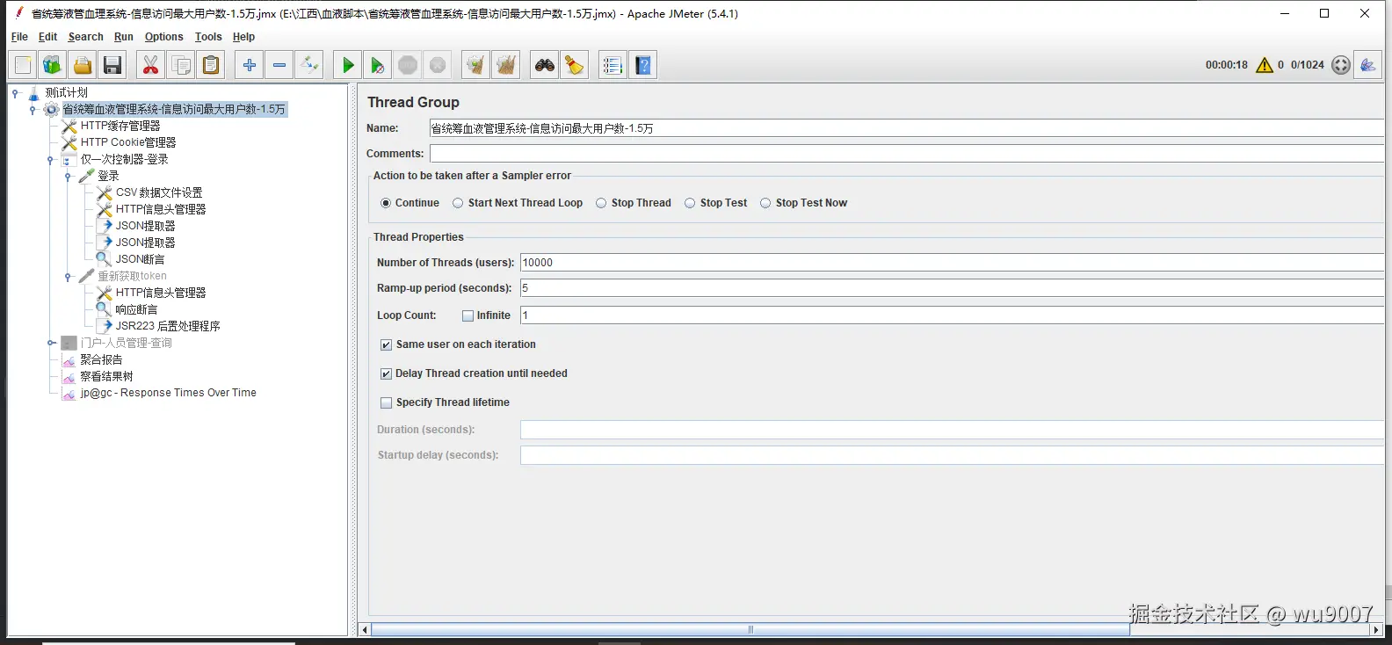The height and width of the screenshot is (645, 1392).
Task: Select JSON断言 element
Action: coord(140,259)
